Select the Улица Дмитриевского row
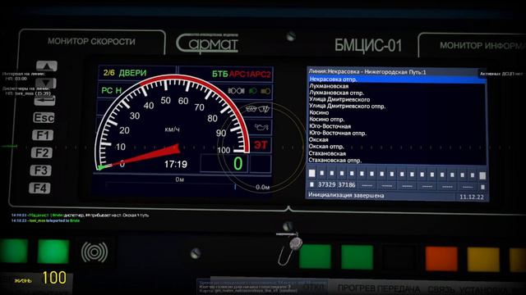This screenshot has height=295, width=526. pos(397,100)
